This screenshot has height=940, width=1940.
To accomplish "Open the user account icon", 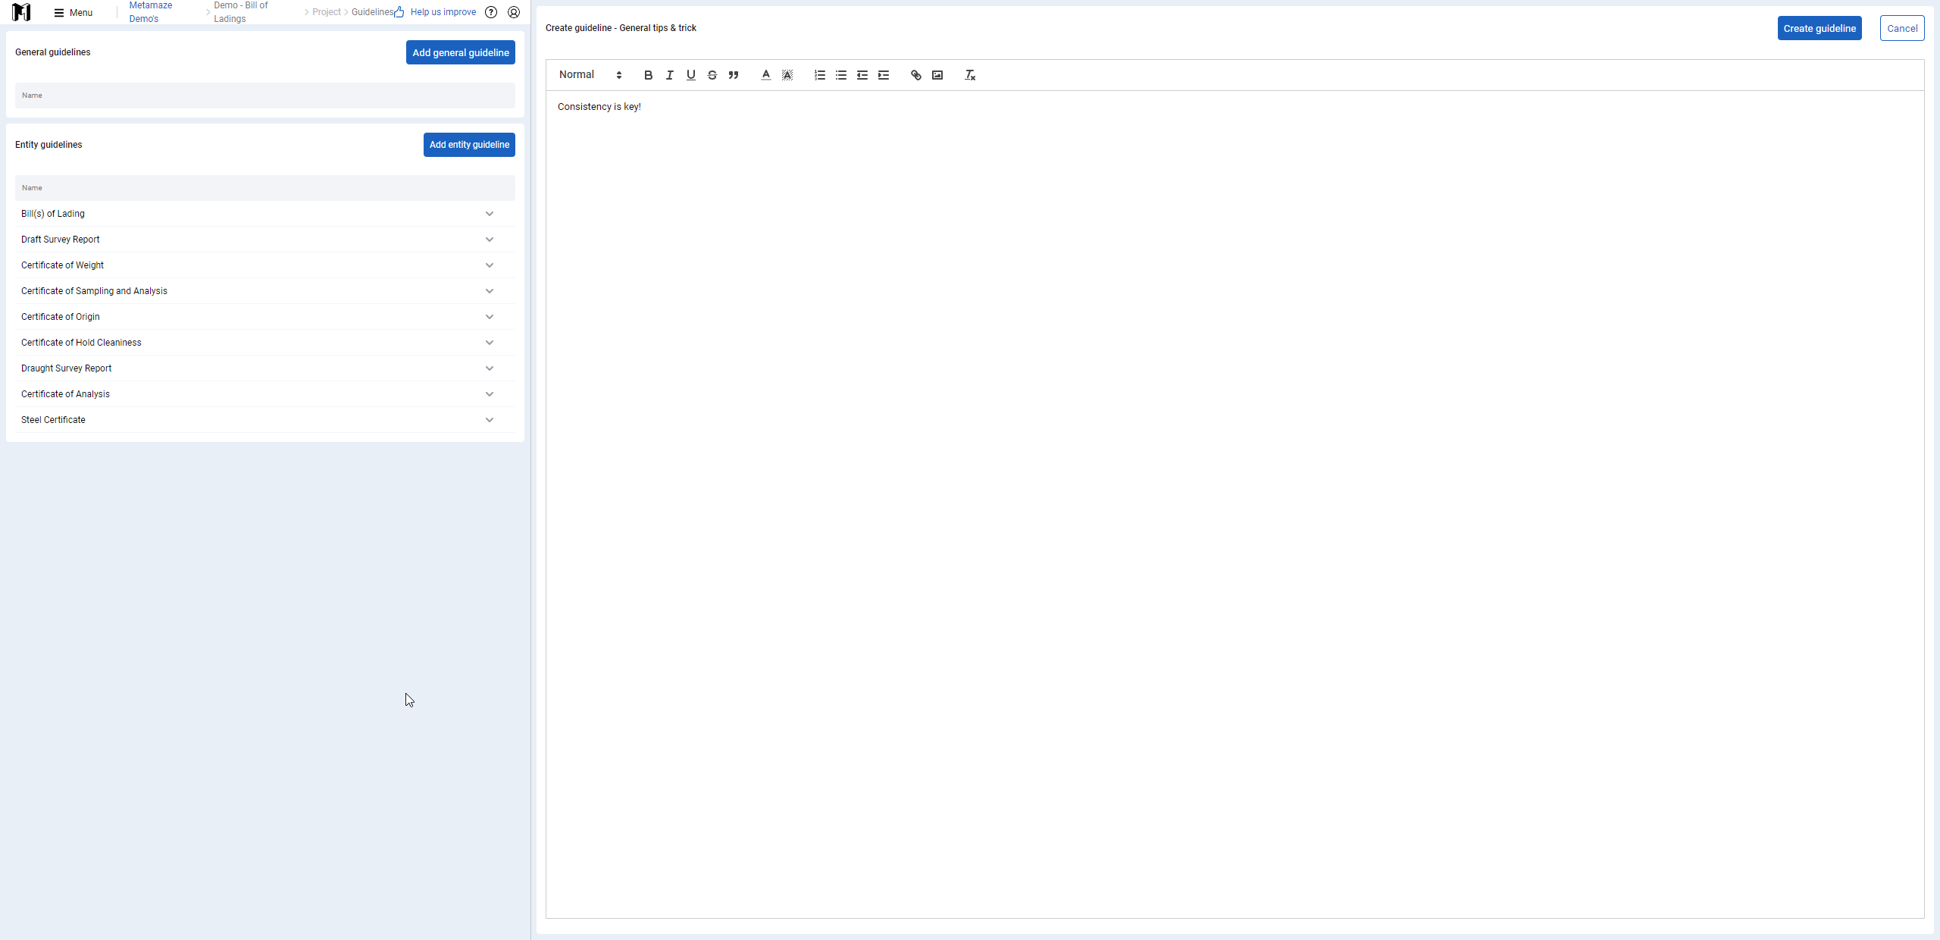I will pos(514,12).
